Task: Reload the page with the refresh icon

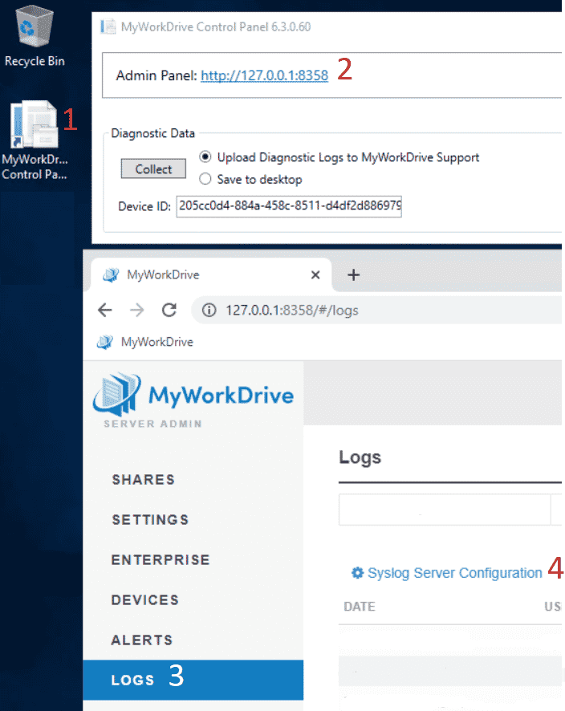Action: tap(169, 310)
